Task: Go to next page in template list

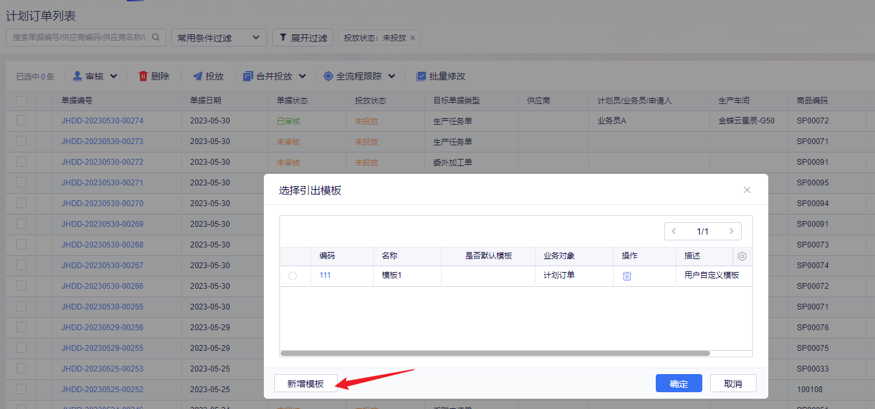Action: (731, 231)
